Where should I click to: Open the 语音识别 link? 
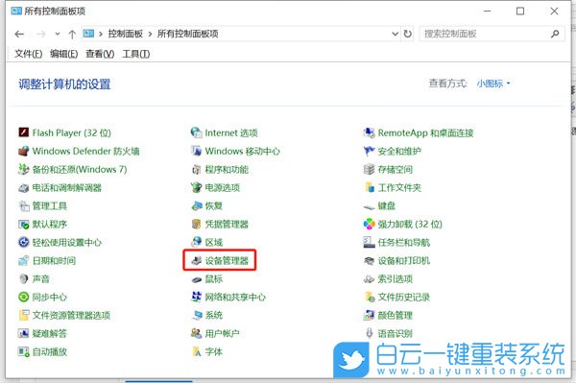[x=396, y=333]
